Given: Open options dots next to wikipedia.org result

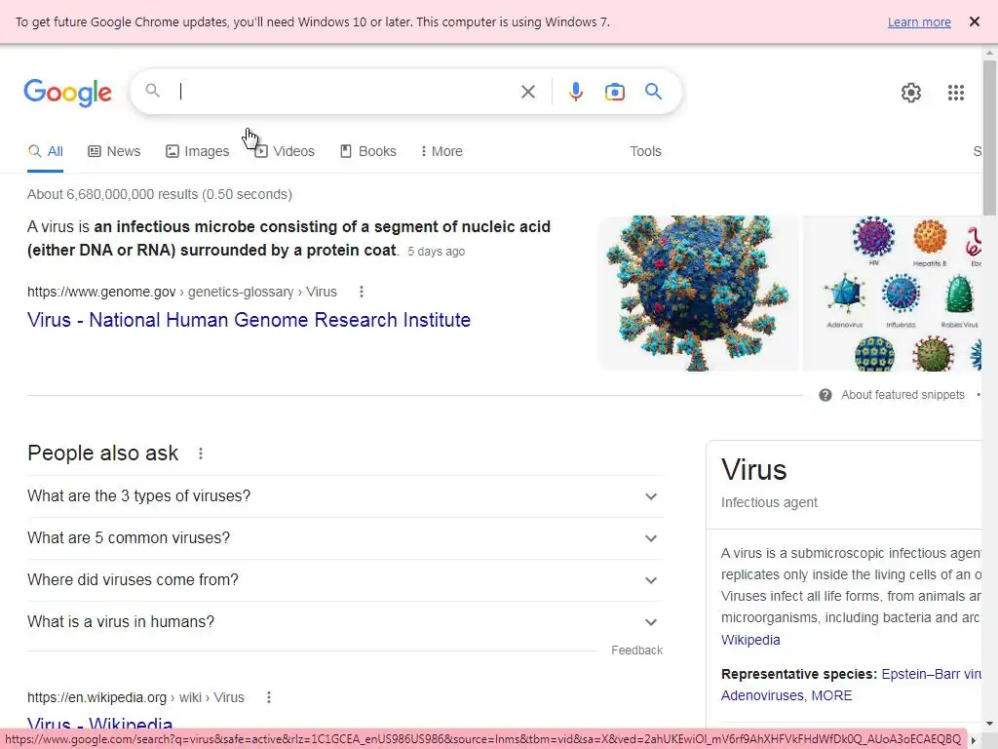Looking at the screenshot, I should [x=269, y=697].
